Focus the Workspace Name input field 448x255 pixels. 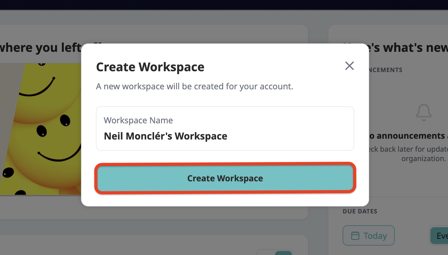[225, 128]
